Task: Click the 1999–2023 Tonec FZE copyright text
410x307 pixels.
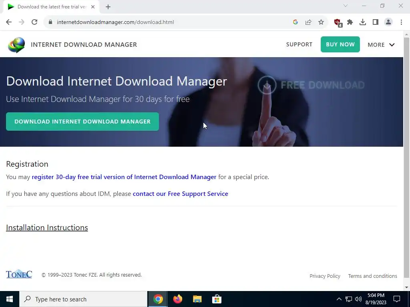Action: tap(92, 275)
